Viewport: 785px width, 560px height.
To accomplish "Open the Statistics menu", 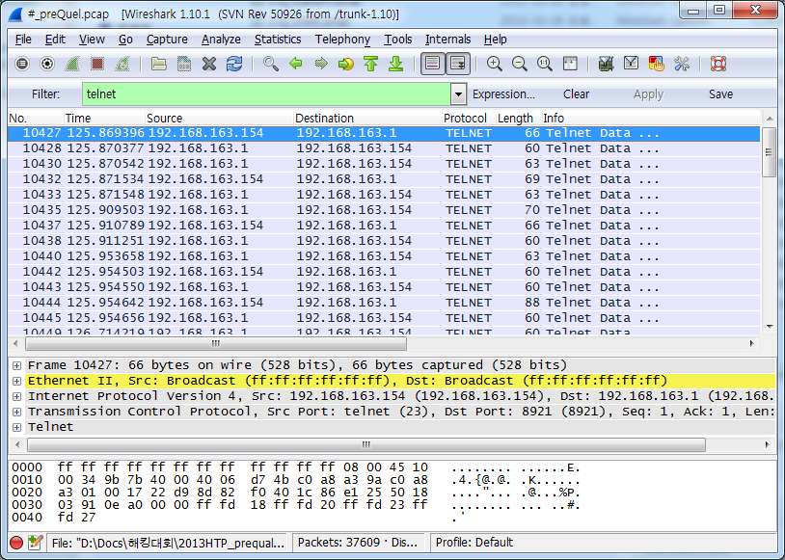I will click(x=278, y=40).
